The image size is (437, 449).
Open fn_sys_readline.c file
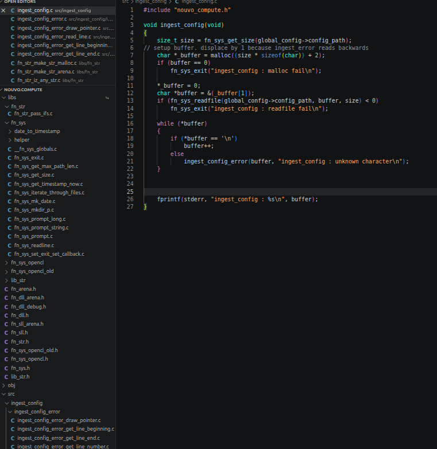[34, 245]
